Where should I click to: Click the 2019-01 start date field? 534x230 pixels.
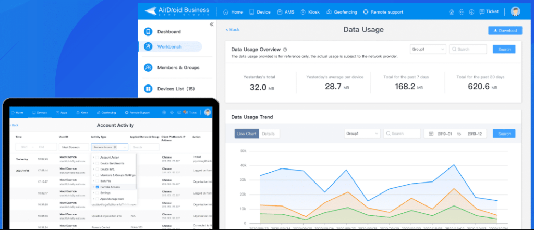click(445, 134)
